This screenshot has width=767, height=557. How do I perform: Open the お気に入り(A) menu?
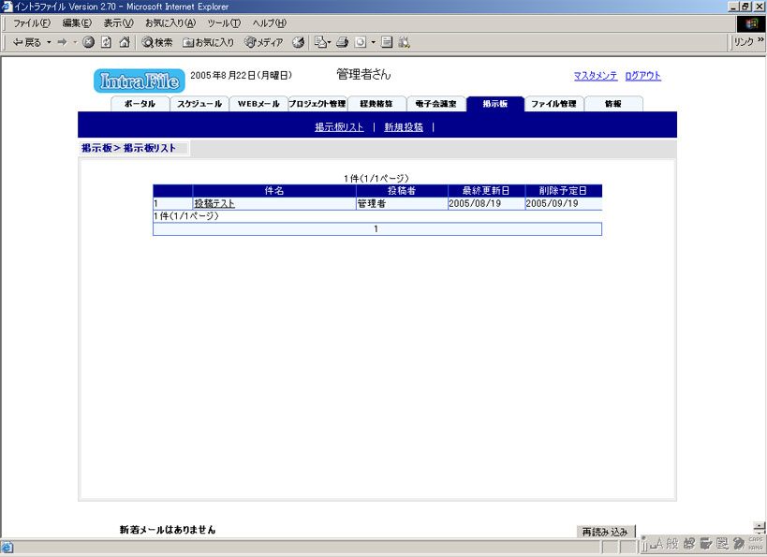tap(170, 23)
